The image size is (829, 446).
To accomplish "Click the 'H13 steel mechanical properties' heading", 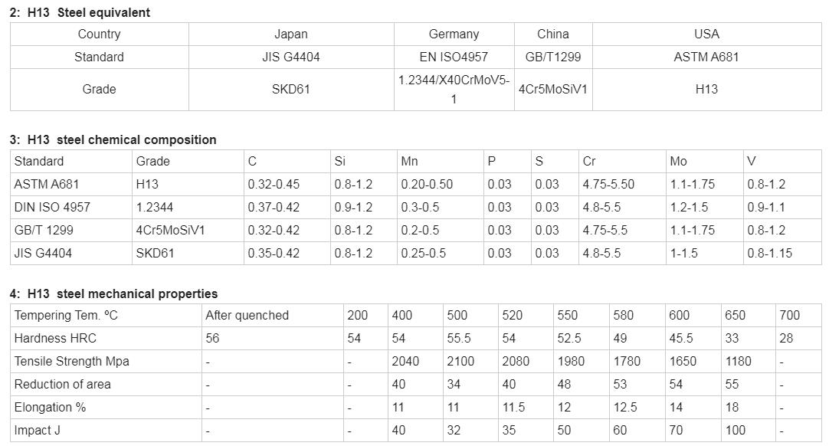I will pos(113,294).
